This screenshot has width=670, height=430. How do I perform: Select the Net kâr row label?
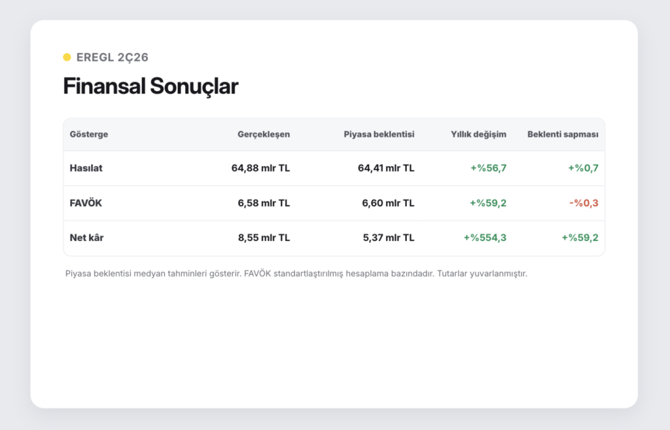point(87,238)
